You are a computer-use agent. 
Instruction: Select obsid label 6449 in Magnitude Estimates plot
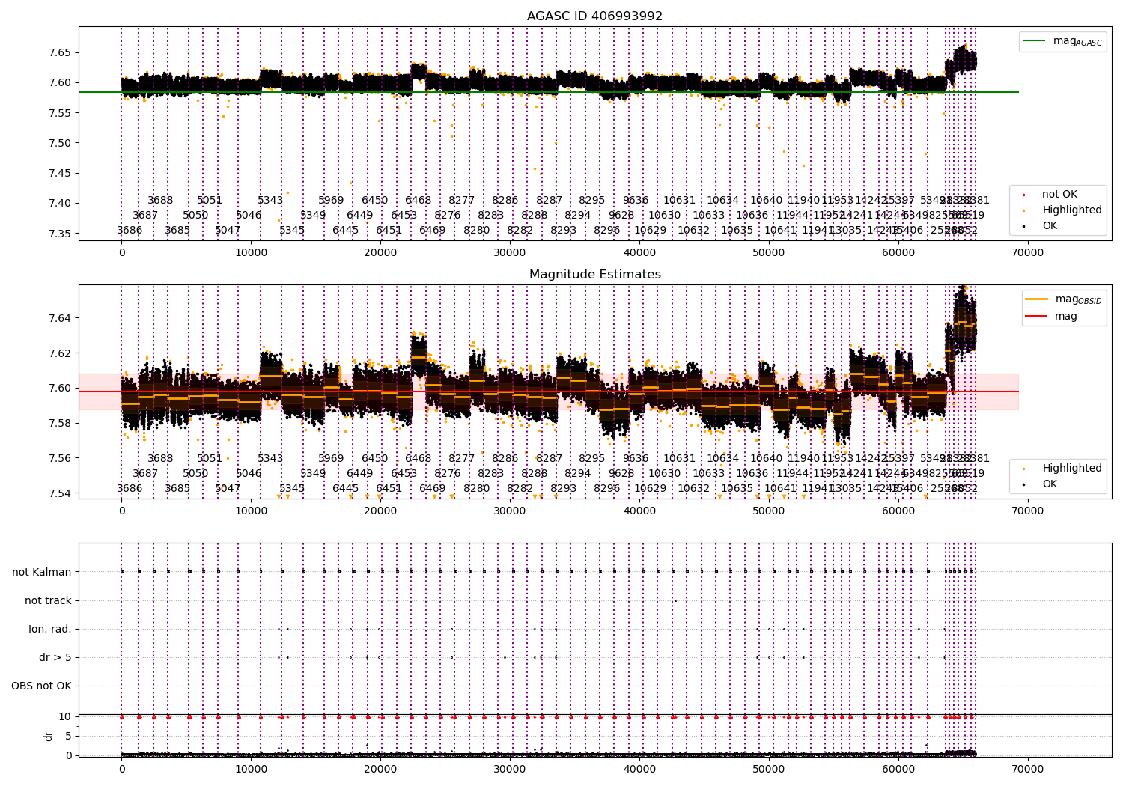[360, 474]
